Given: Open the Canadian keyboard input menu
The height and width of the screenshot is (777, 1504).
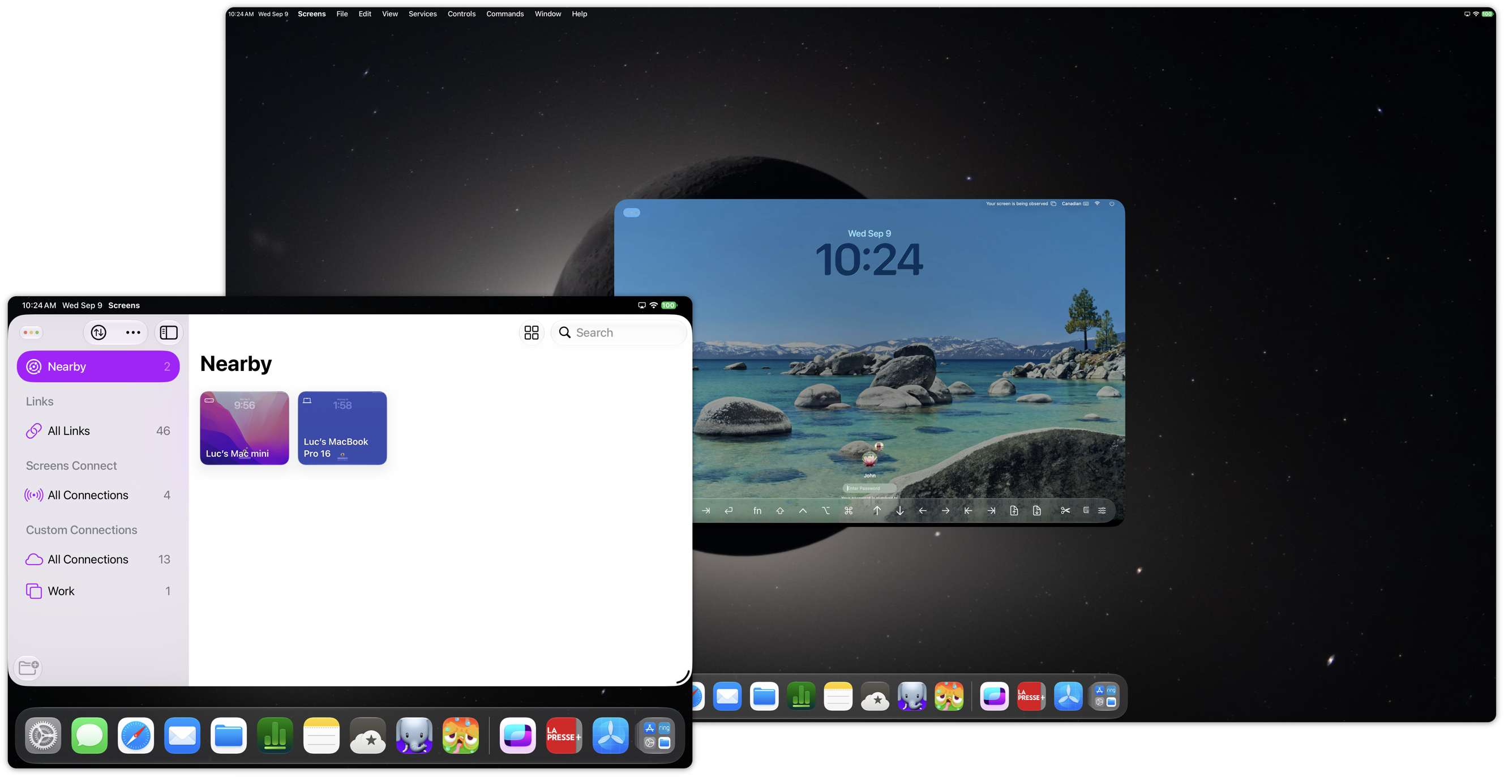Looking at the screenshot, I should (1075, 204).
